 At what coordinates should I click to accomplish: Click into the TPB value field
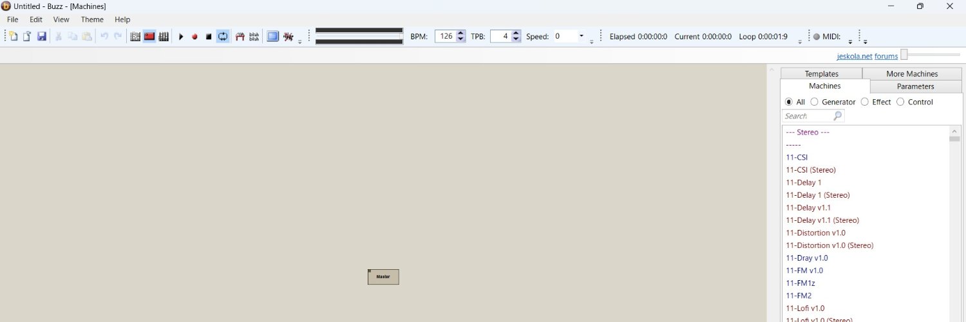pos(501,37)
